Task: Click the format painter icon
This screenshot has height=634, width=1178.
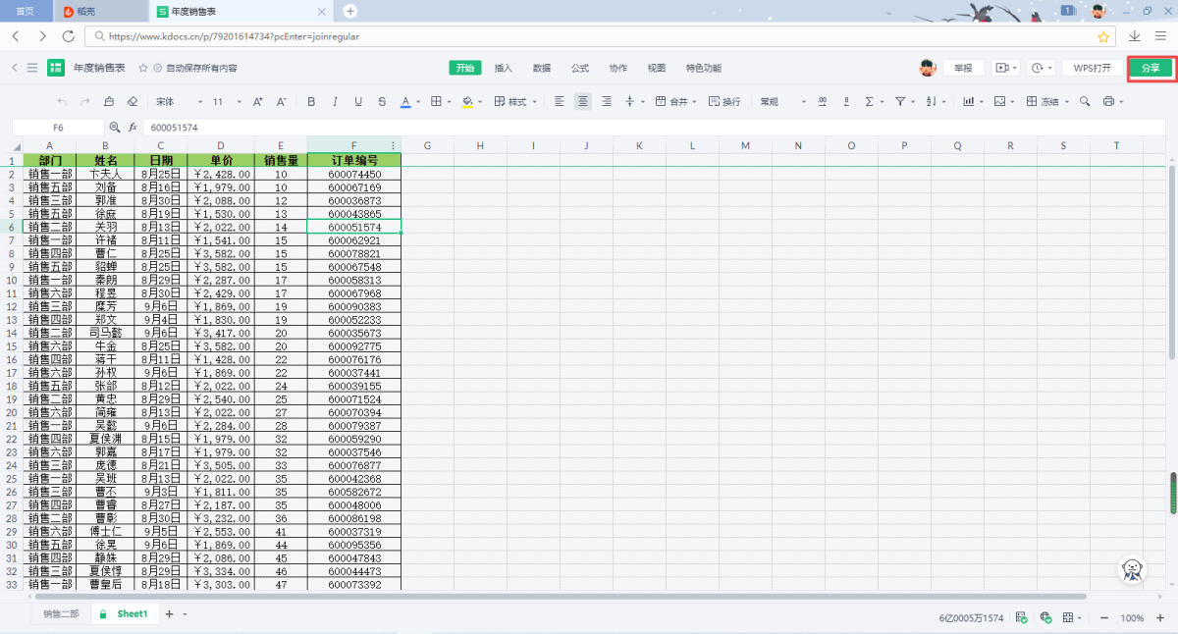Action: [108, 101]
